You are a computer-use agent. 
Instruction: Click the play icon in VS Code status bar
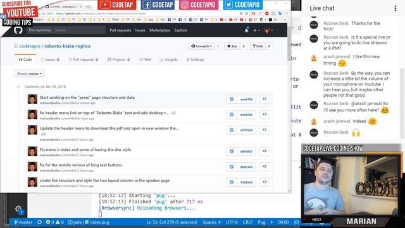tap(271, 222)
